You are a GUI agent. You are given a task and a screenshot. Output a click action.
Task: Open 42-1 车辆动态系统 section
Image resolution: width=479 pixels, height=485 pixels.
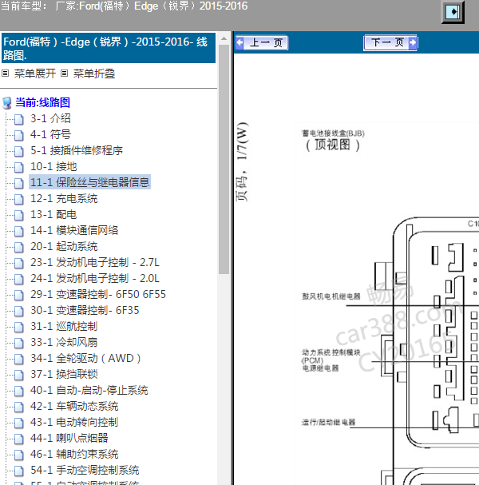coord(74,407)
